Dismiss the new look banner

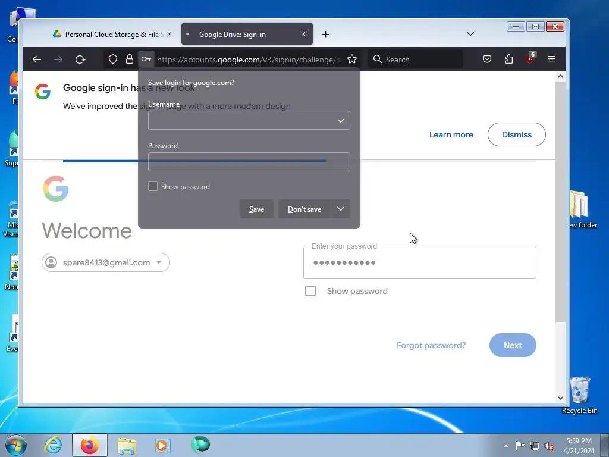(x=517, y=134)
